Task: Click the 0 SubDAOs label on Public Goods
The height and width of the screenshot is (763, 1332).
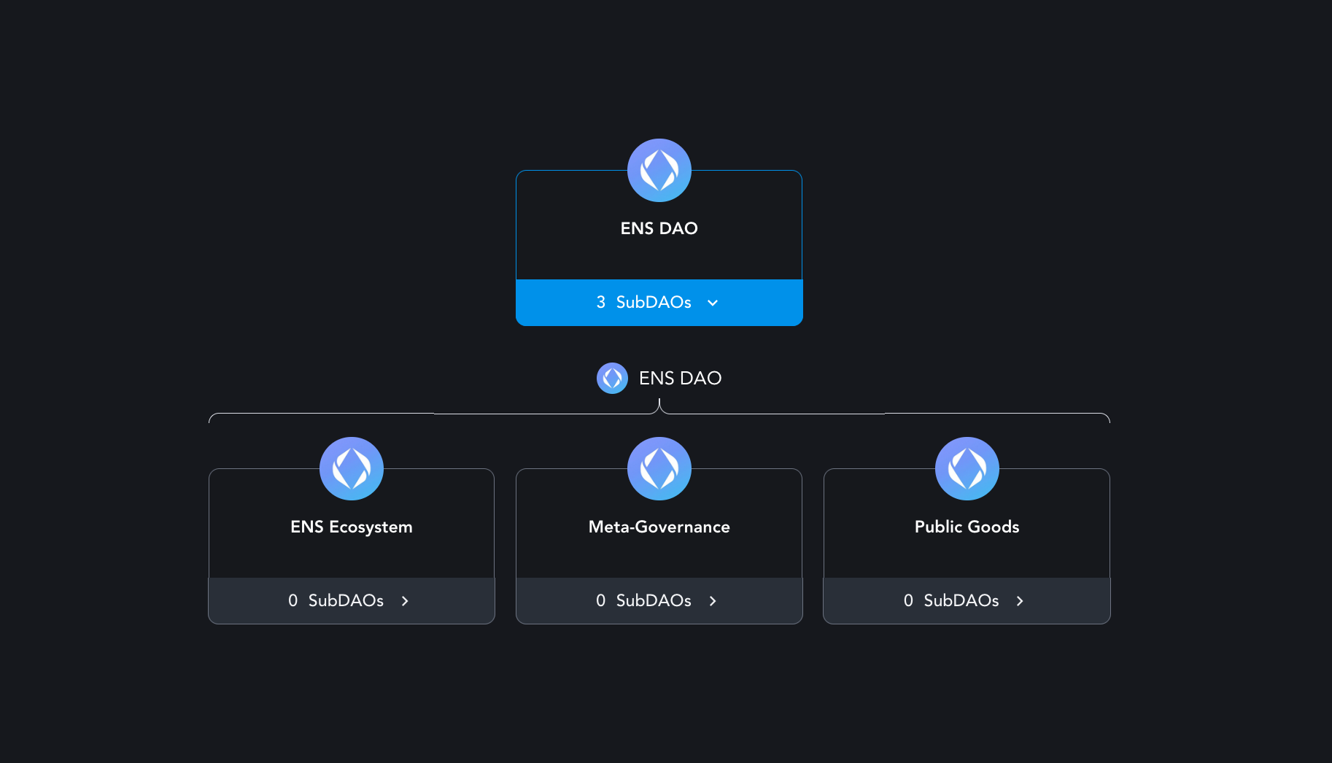Action: coord(952,600)
